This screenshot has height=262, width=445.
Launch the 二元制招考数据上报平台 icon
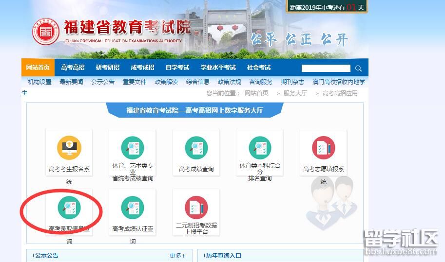pos(196,208)
